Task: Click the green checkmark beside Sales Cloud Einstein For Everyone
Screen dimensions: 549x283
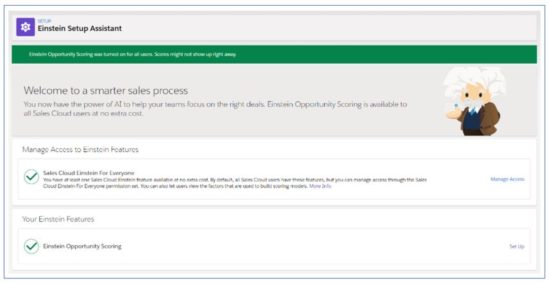Action: click(x=32, y=176)
